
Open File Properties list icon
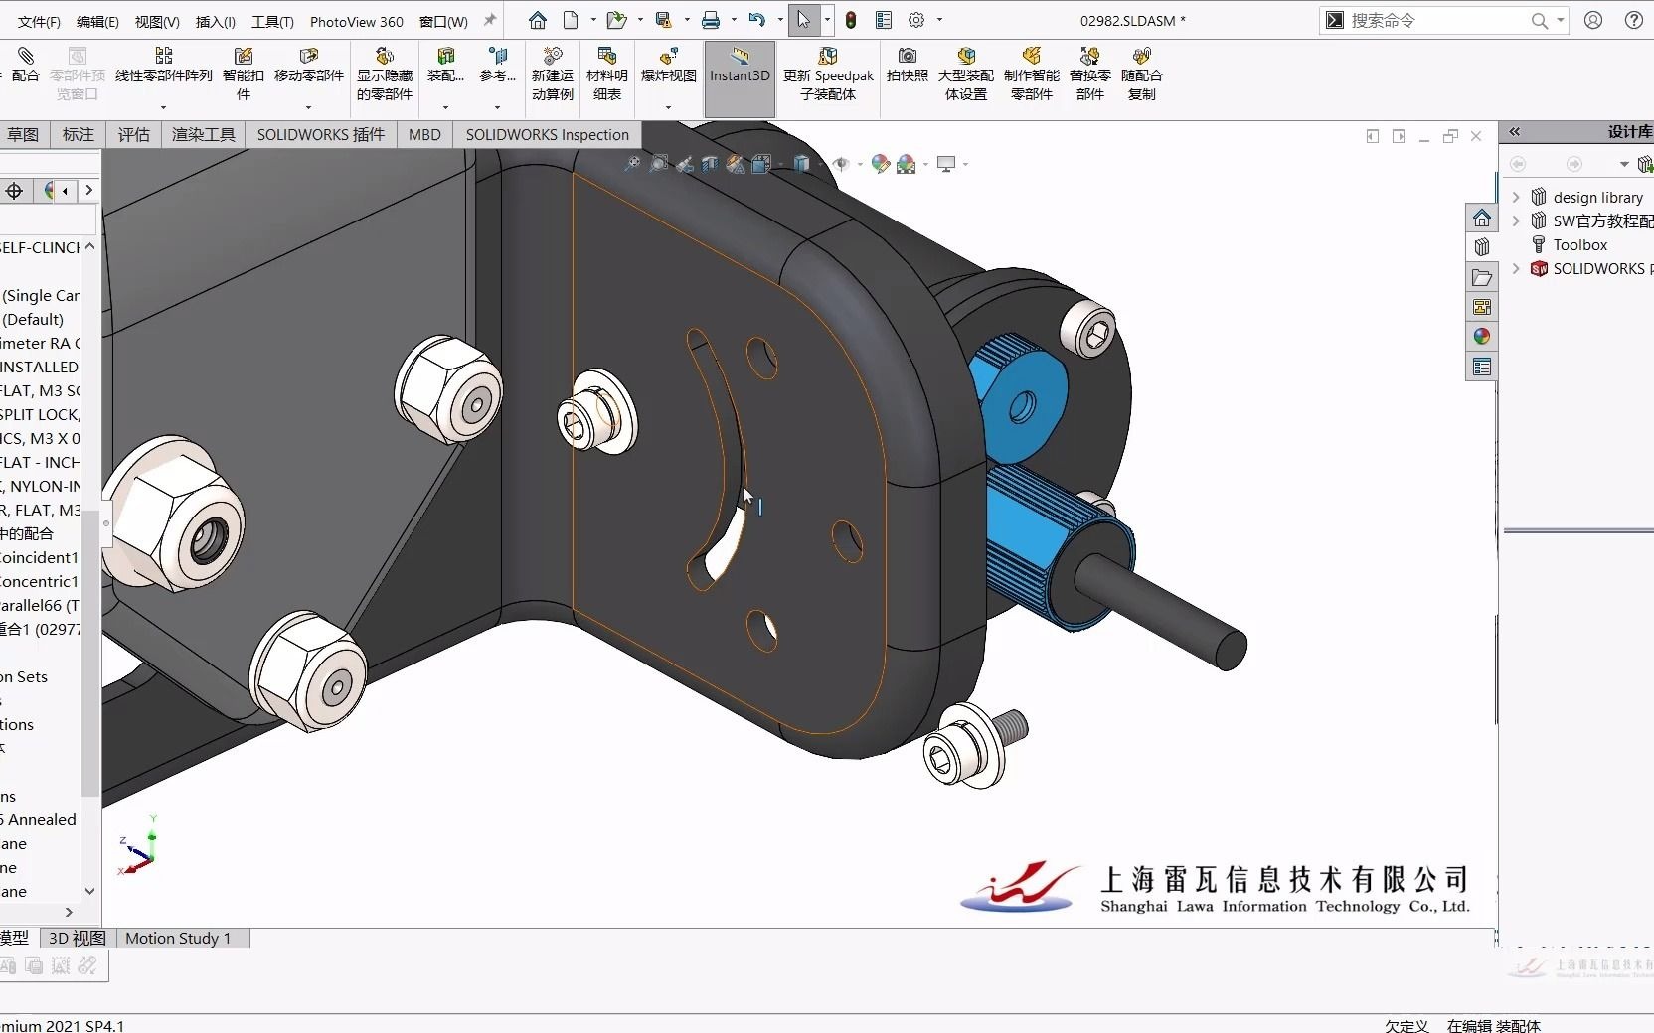pyautogui.click(x=884, y=20)
